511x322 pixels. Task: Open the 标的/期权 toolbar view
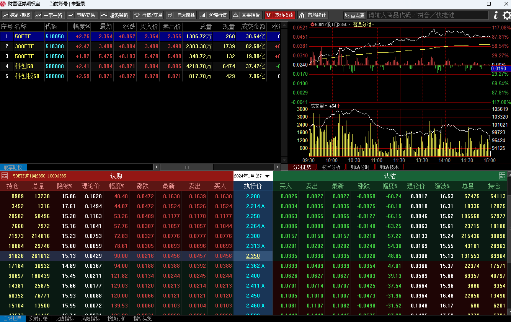pos(16,15)
